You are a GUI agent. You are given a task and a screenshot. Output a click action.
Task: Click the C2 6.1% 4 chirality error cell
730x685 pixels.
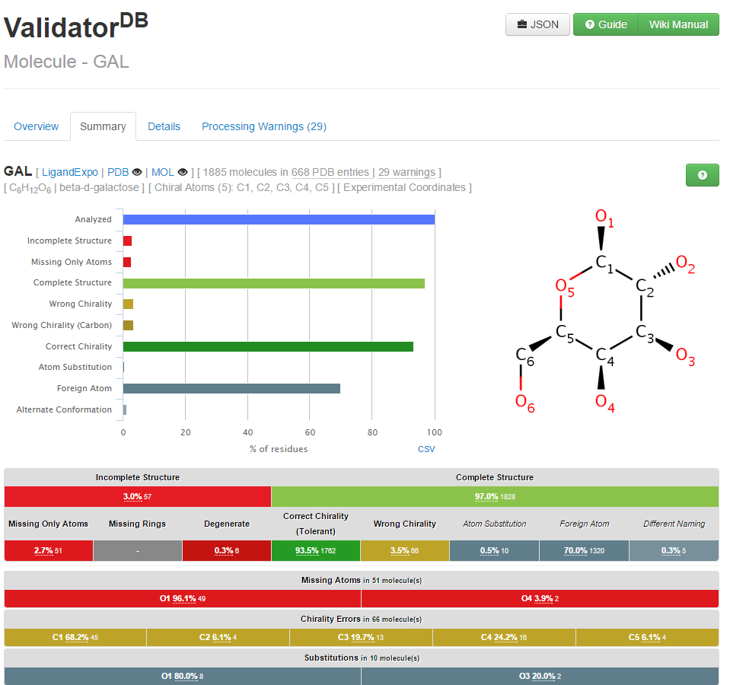[218, 638]
